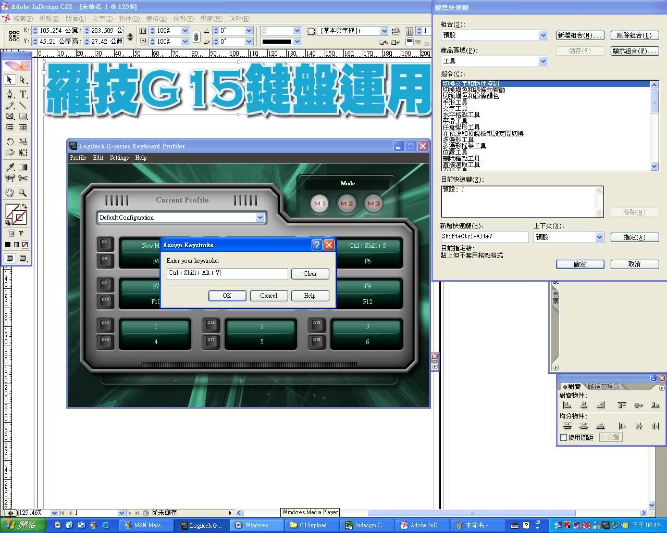The image size is (667, 533).
Task: Click Cancel in Assign Keystroke dialog
Action: click(268, 296)
